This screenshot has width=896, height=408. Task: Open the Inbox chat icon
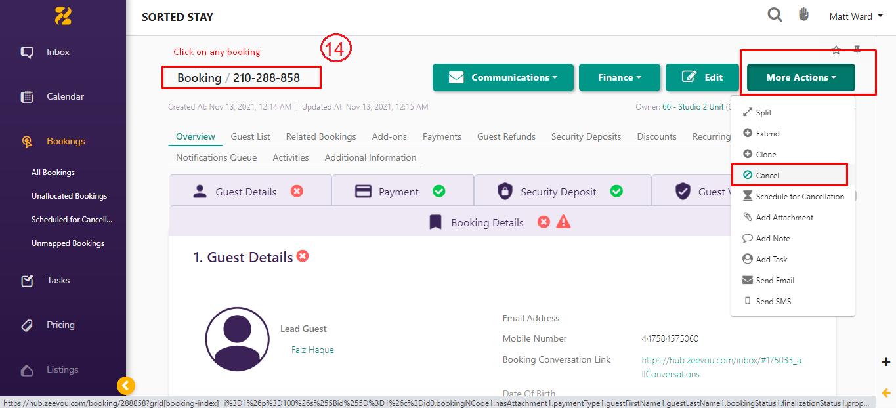[27, 52]
